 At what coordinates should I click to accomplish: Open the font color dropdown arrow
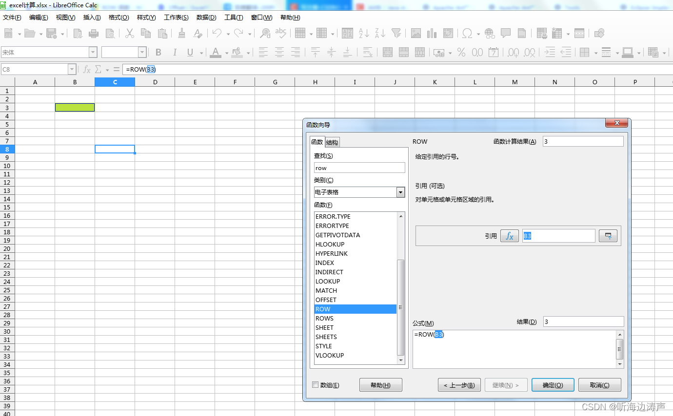tap(227, 53)
